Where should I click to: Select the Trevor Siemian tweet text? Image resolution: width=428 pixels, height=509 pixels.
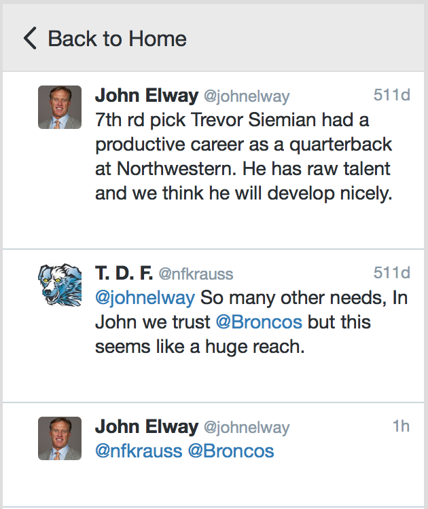[x=244, y=157]
